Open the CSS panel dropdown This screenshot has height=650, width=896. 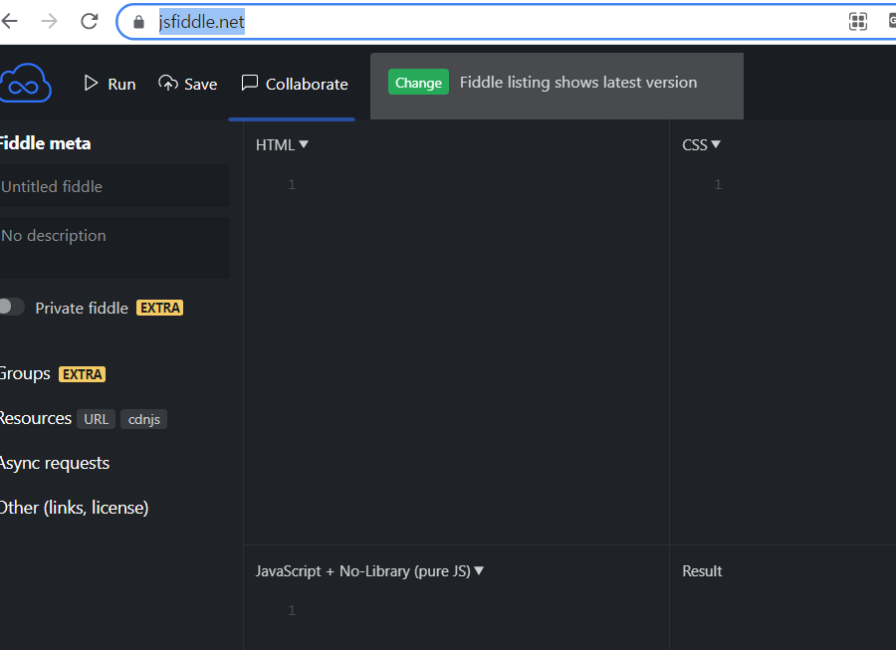[x=701, y=145]
